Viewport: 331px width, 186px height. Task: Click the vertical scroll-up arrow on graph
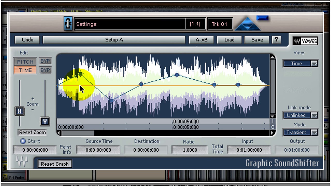(x=272, y=56)
